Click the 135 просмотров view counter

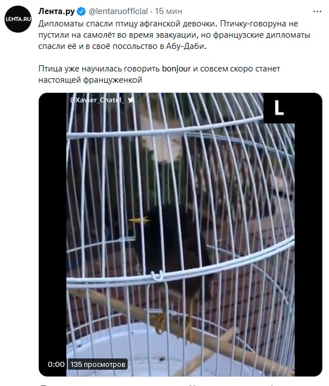pyautogui.click(x=98, y=364)
